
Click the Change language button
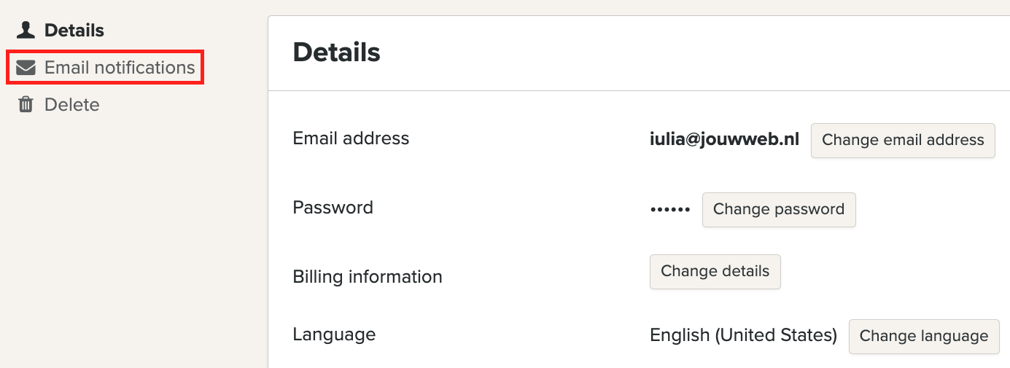click(x=923, y=337)
